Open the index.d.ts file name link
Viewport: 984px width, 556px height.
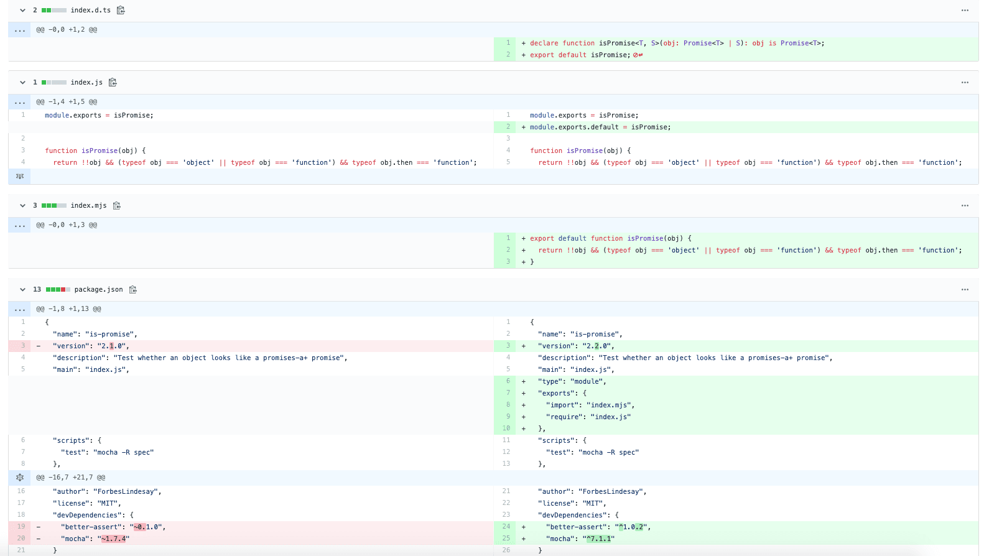pos(91,10)
